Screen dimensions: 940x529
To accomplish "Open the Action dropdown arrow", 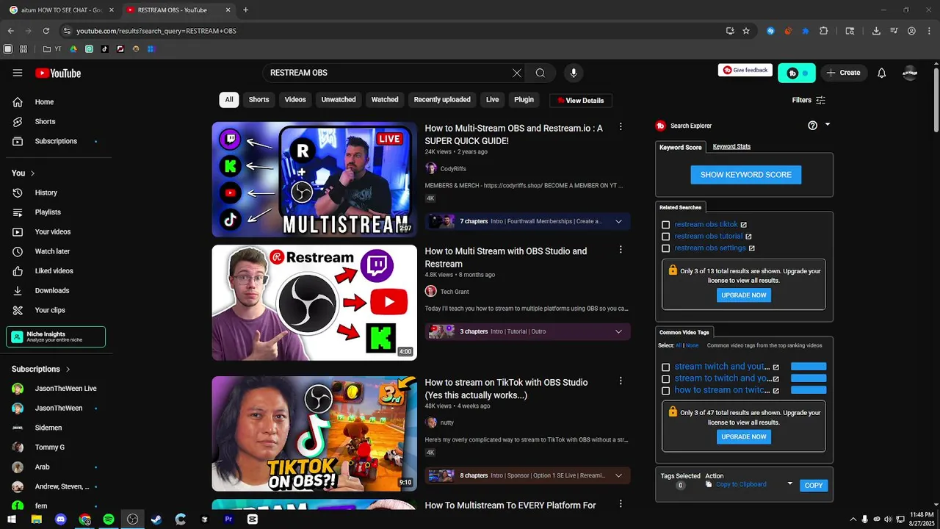I will pos(790,483).
